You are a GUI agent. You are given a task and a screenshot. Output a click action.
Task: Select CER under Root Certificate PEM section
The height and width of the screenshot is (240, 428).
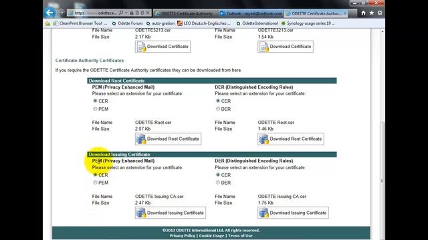[95, 101]
